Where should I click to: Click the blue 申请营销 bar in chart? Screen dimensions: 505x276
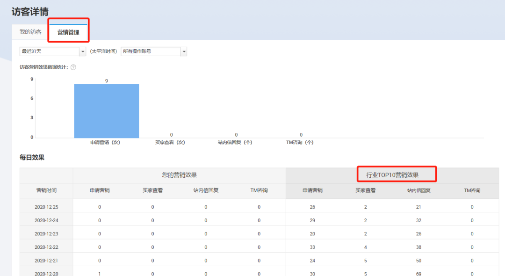pyautogui.click(x=107, y=111)
